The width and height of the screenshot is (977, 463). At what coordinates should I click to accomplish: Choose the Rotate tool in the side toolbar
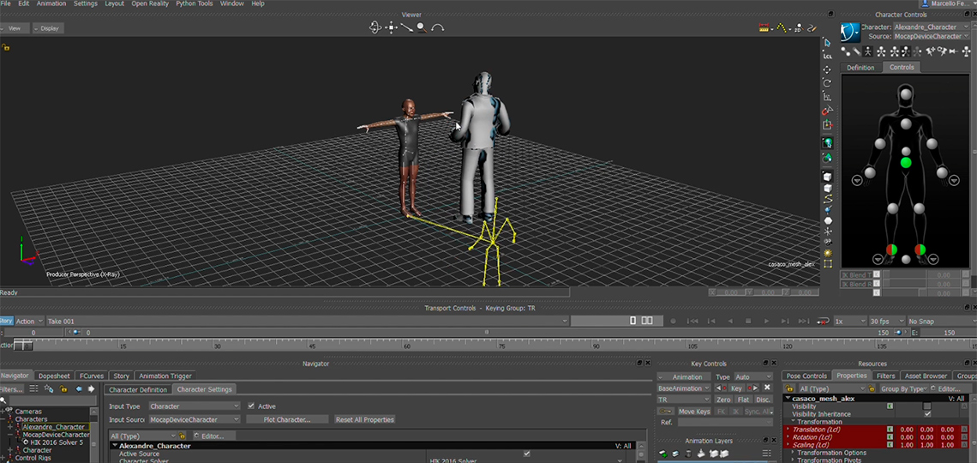point(827,83)
